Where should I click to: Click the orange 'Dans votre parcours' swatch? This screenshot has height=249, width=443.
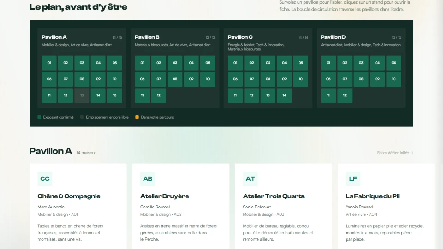pos(137,117)
